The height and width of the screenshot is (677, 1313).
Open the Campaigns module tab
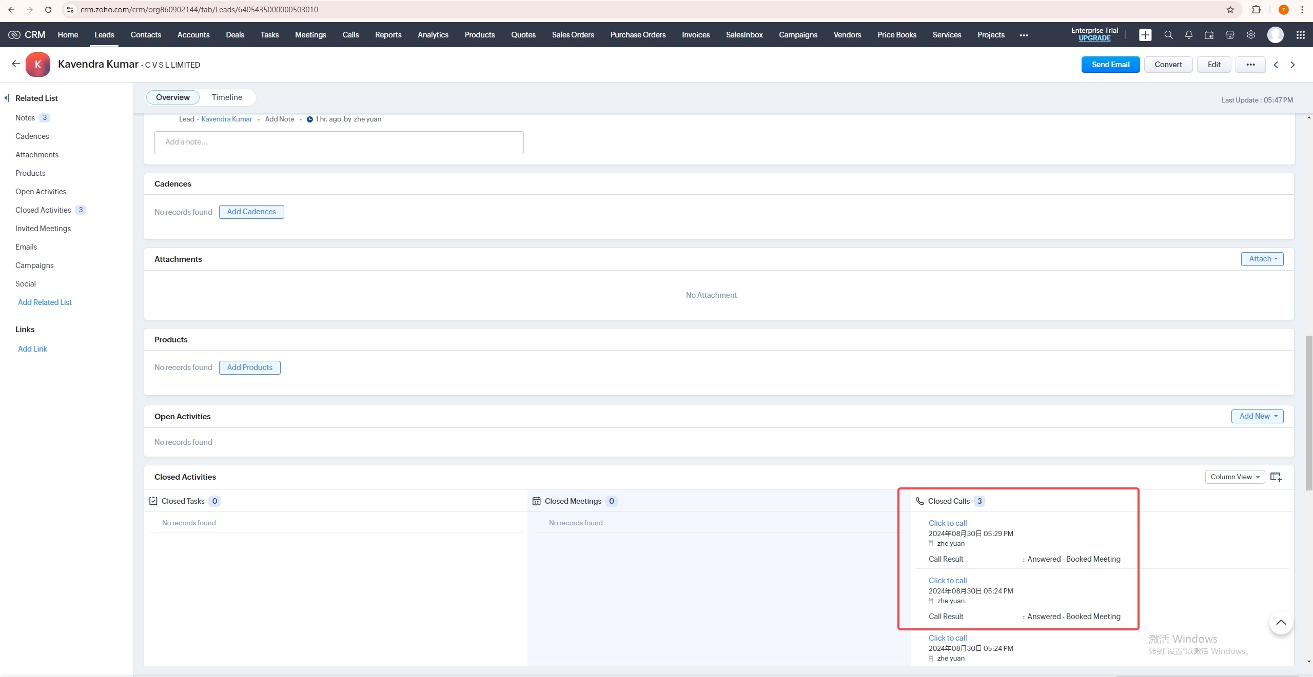click(x=798, y=35)
